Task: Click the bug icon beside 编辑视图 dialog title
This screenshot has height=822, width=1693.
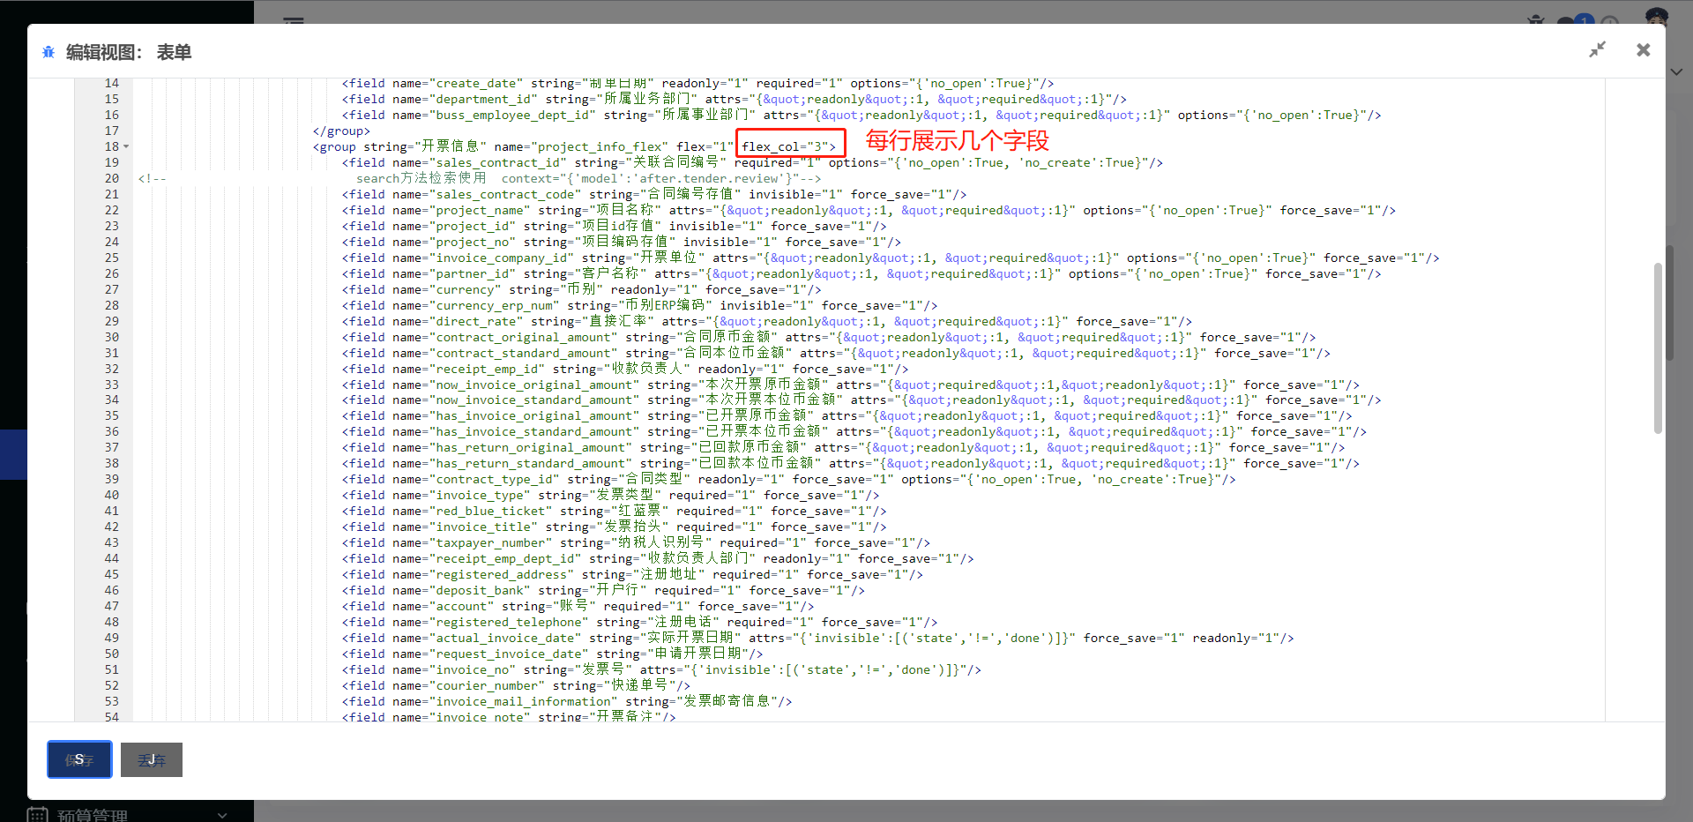Action: [x=48, y=52]
